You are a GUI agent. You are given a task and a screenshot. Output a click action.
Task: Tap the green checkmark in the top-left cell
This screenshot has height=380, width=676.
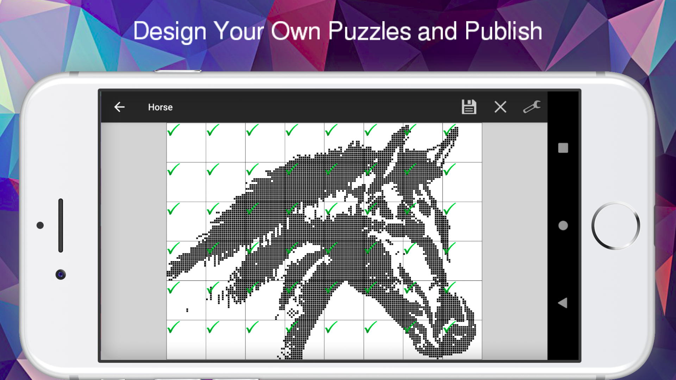point(173,132)
